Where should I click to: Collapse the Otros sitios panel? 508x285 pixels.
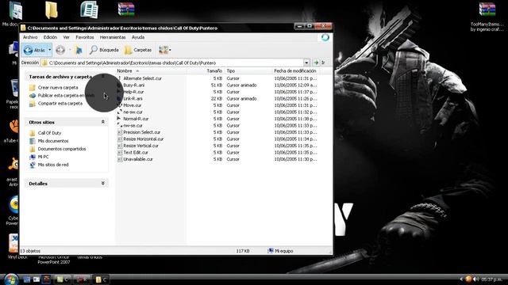[103, 122]
